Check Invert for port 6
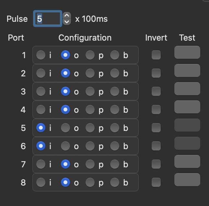This screenshot has width=209, height=206. (x=156, y=146)
